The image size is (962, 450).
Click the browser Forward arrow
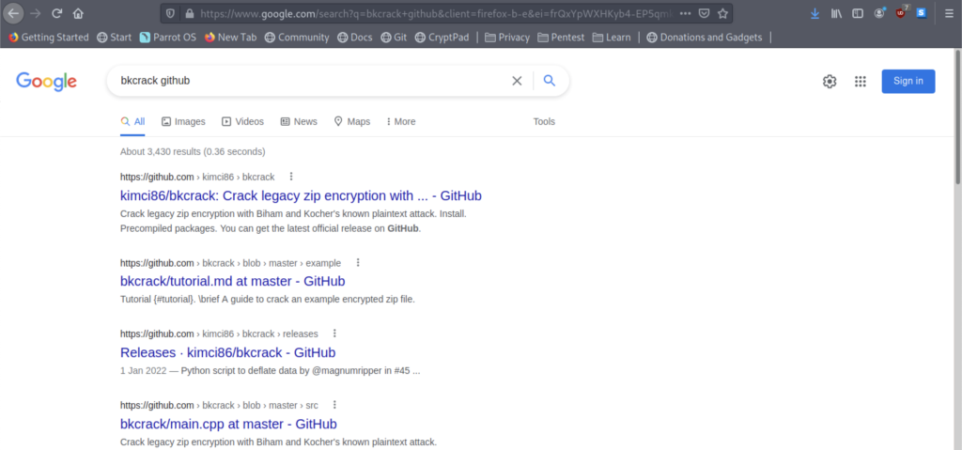35,13
